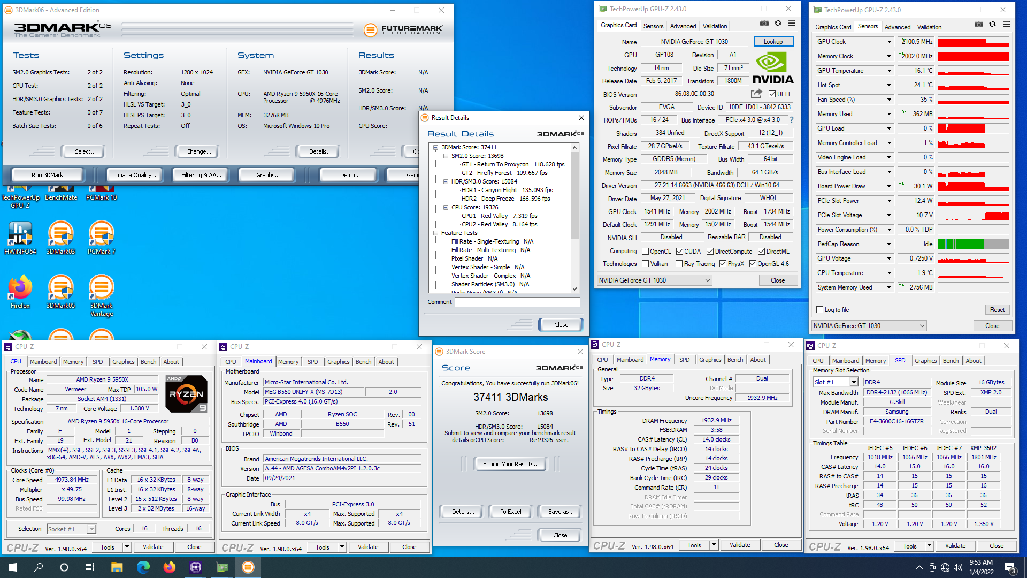Open the 3DMark Vantage desktop shortcut

(x=102, y=296)
